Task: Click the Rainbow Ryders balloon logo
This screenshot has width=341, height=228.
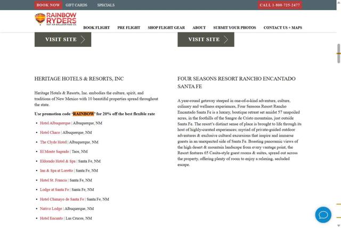Action: 55,19
